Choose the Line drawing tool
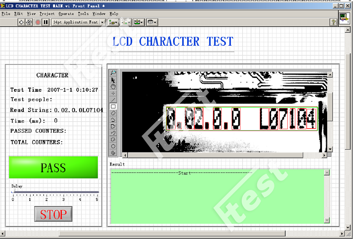The width and height of the screenshot is (353, 239). pyautogui.click(x=113, y=100)
